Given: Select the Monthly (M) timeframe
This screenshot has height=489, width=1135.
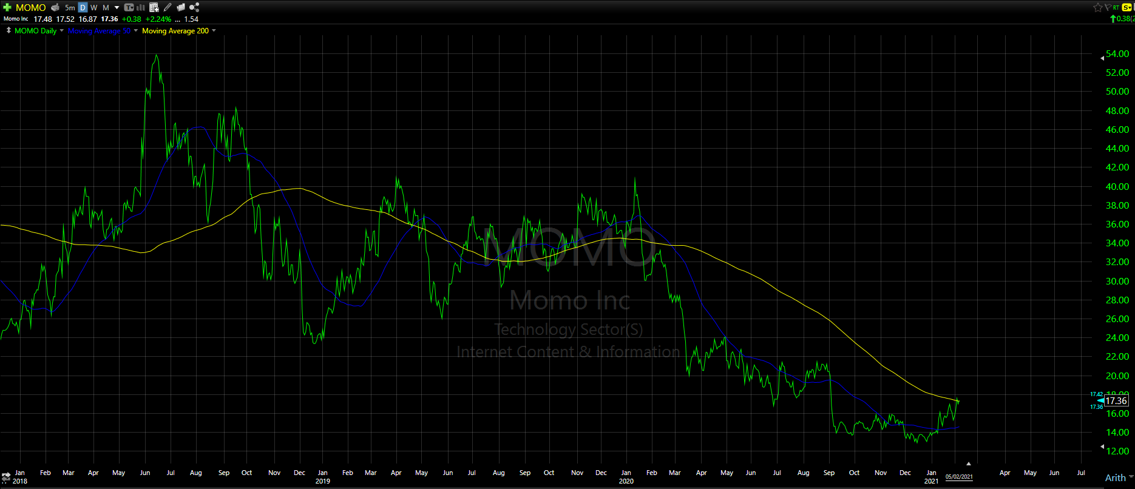Looking at the screenshot, I should click(106, 7).
